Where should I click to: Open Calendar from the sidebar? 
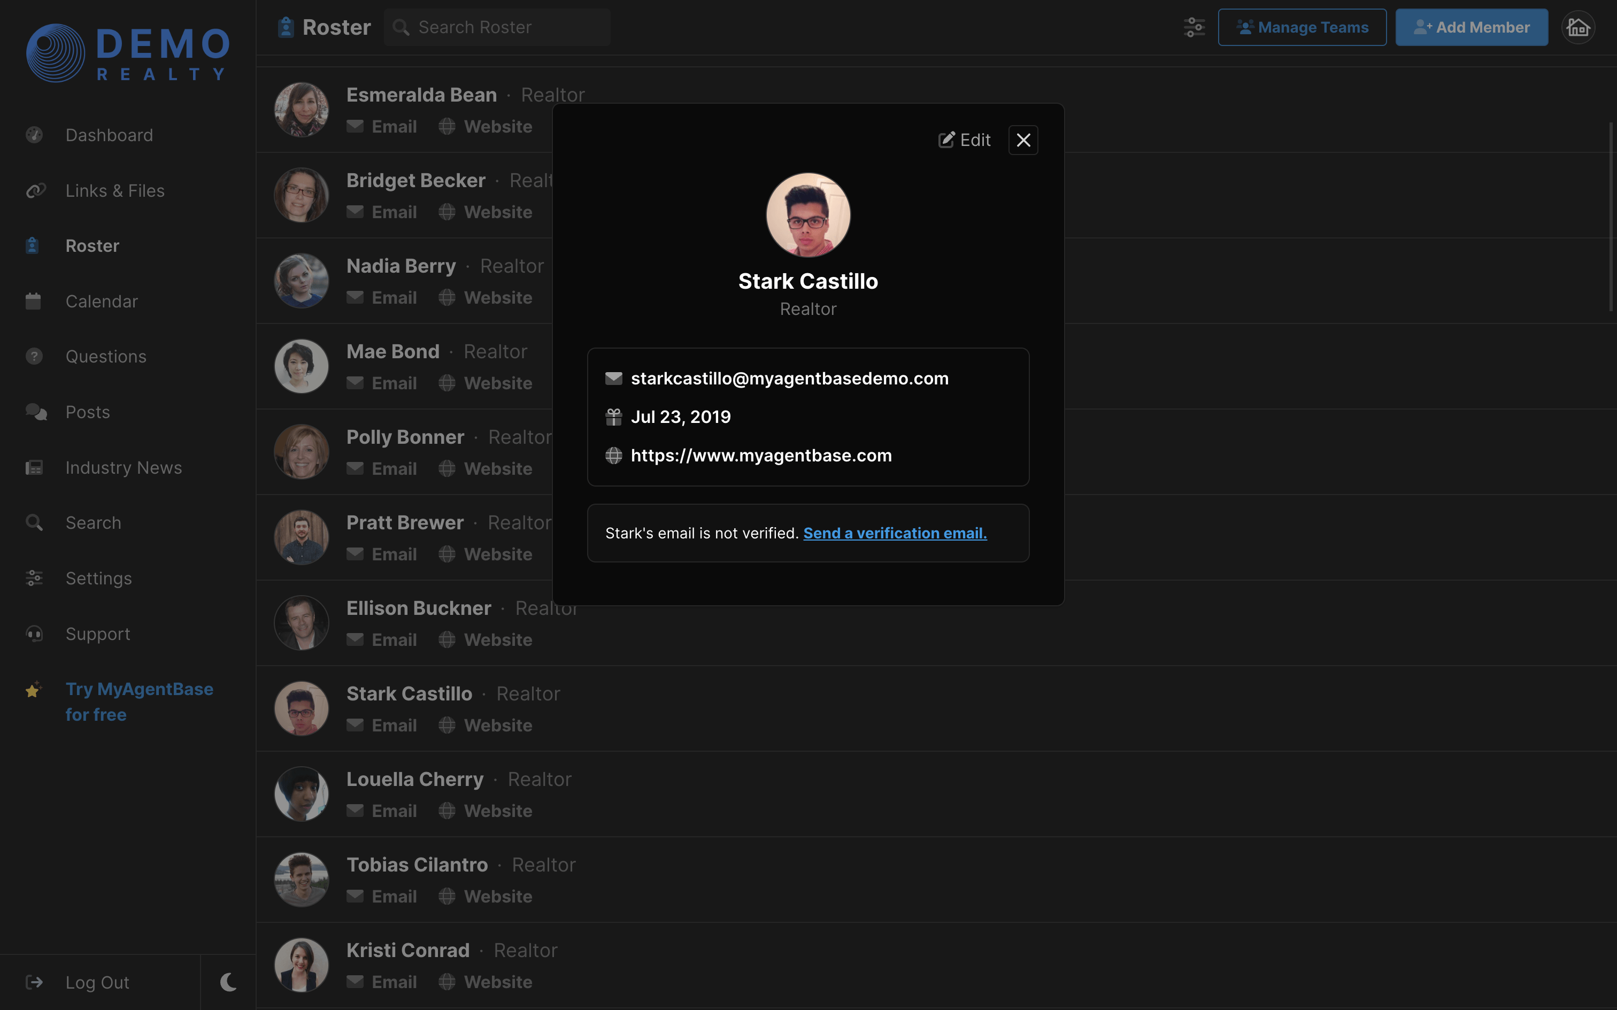click(x=102, y=301)
